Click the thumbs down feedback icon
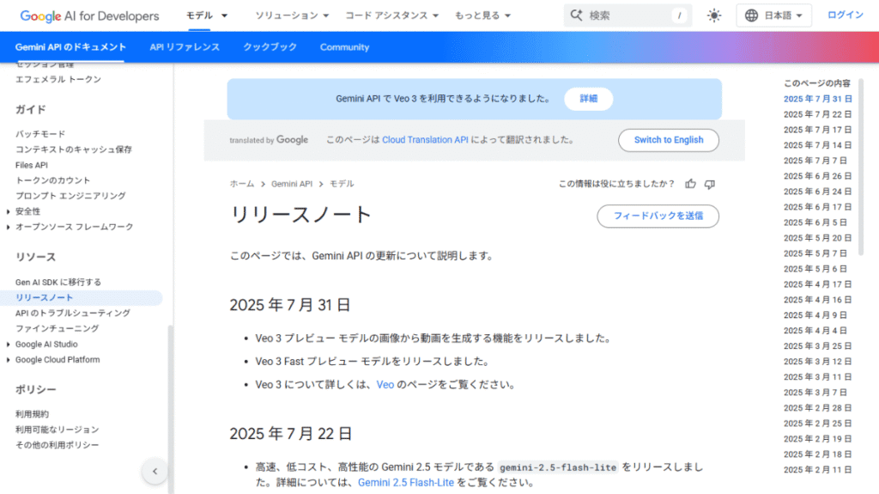The height and width of the screenshot is (494, 879). click(x=710, y=184)
